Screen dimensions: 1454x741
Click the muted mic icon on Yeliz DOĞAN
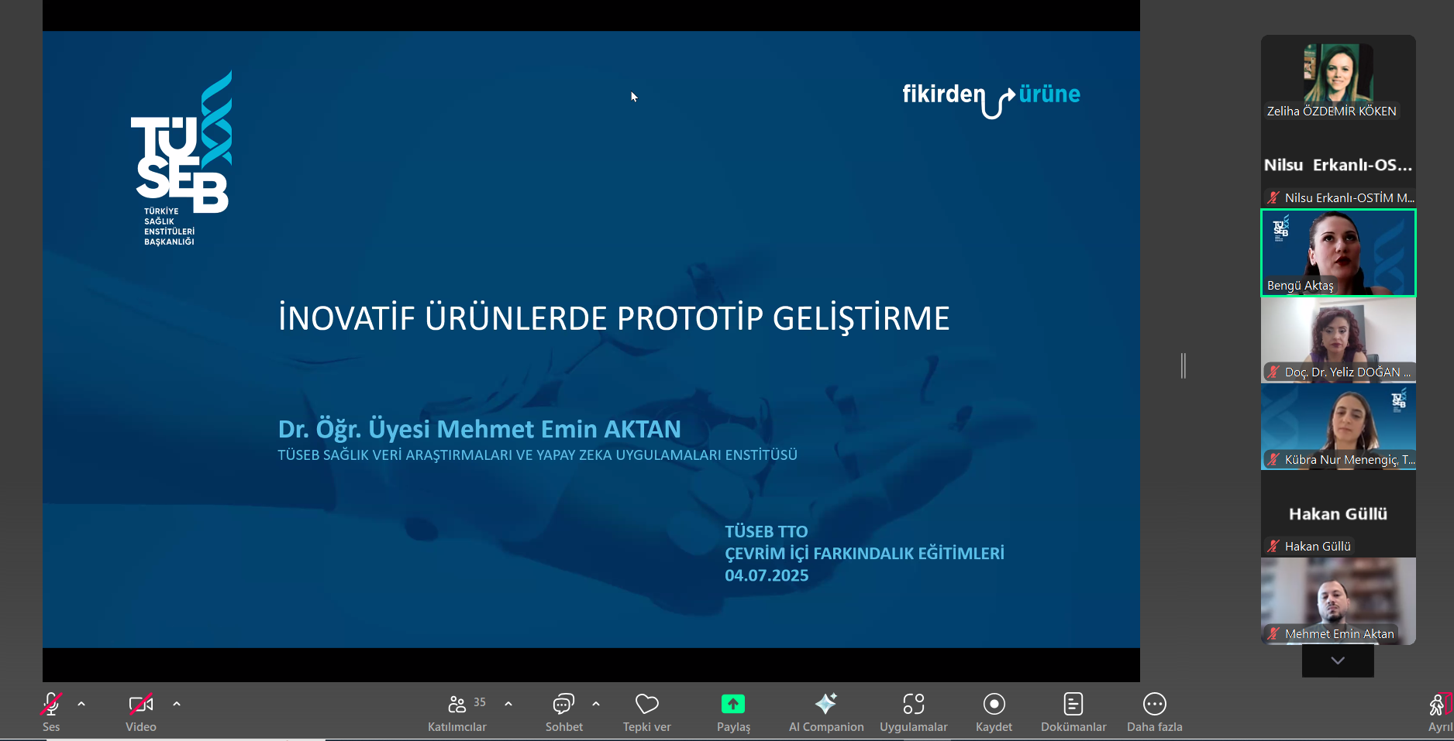point(1273,372)
